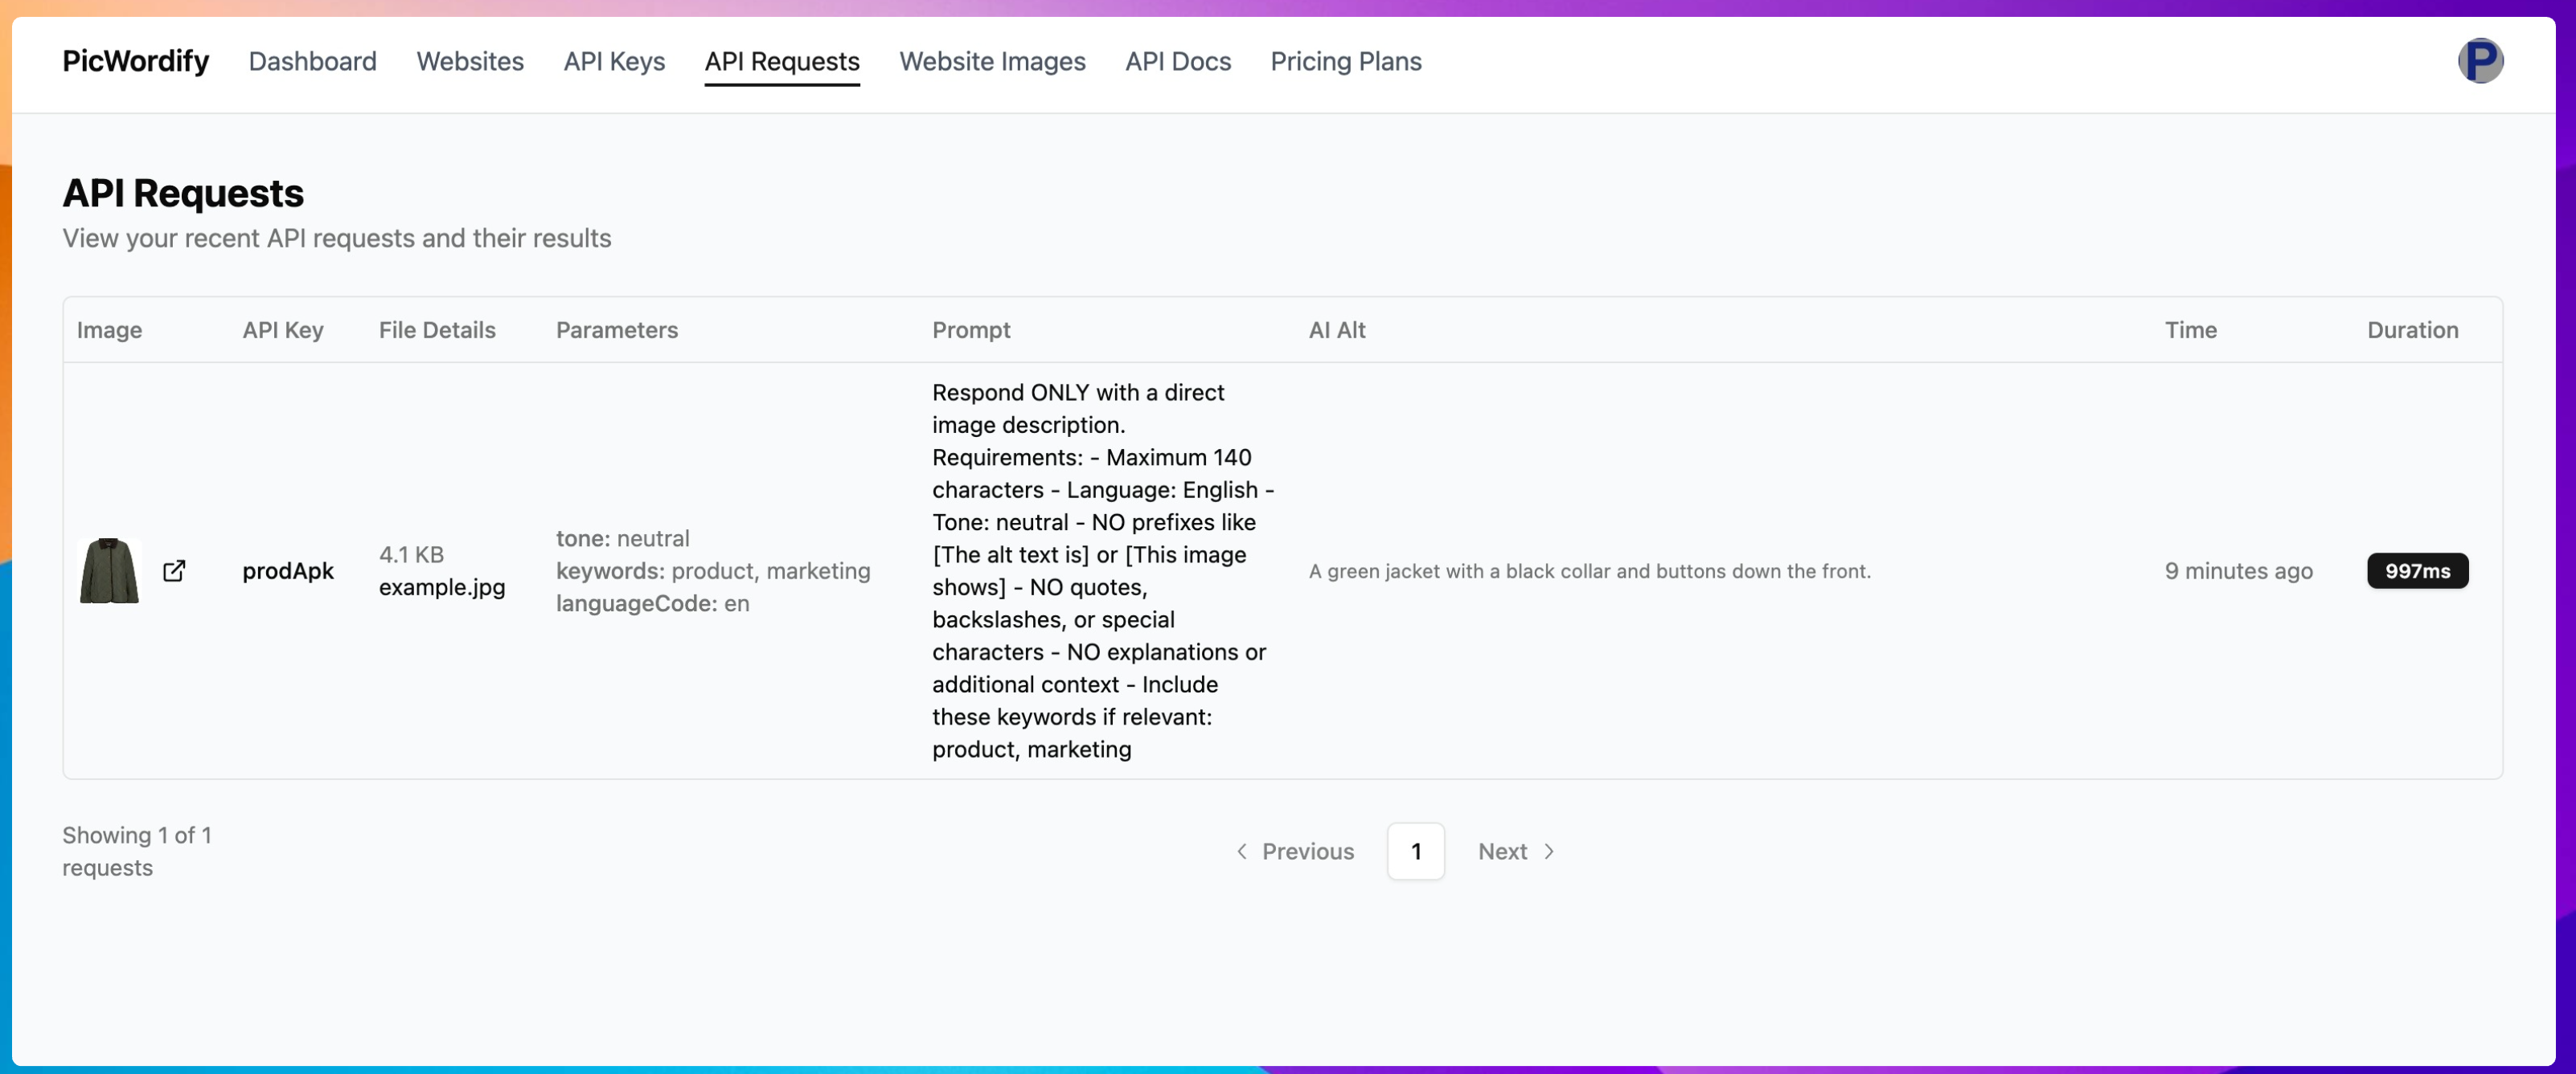This screenshot has height=1074, width=2576.
Task: Click the Previous page chevron arrow
Action: (1242, 851)
